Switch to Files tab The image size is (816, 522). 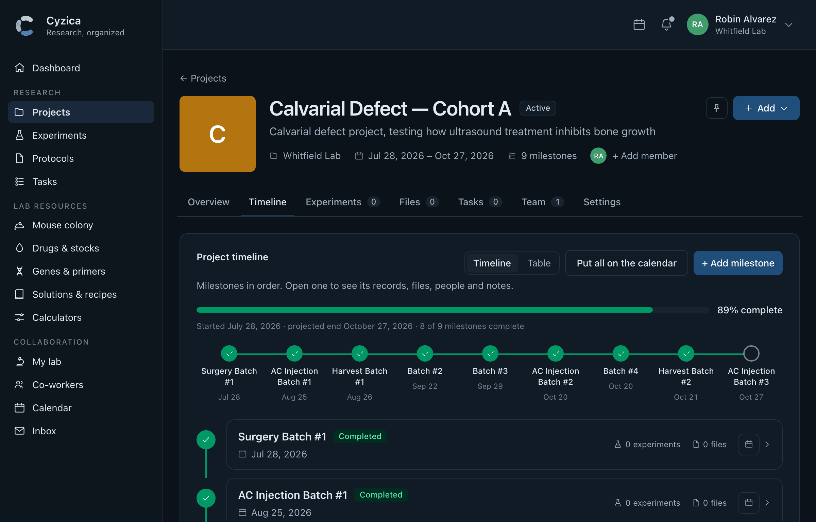[x=419, y=202]
